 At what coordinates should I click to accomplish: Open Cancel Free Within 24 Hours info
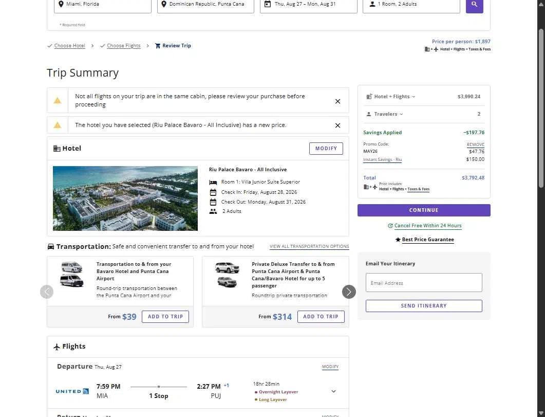428,226
